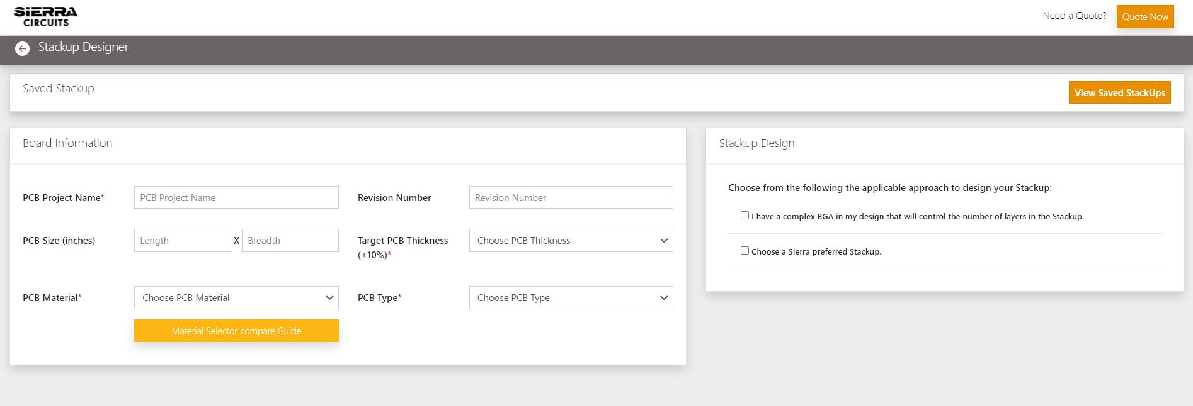
Task: Click the Sierra Circuits logo
Action: 46,17
